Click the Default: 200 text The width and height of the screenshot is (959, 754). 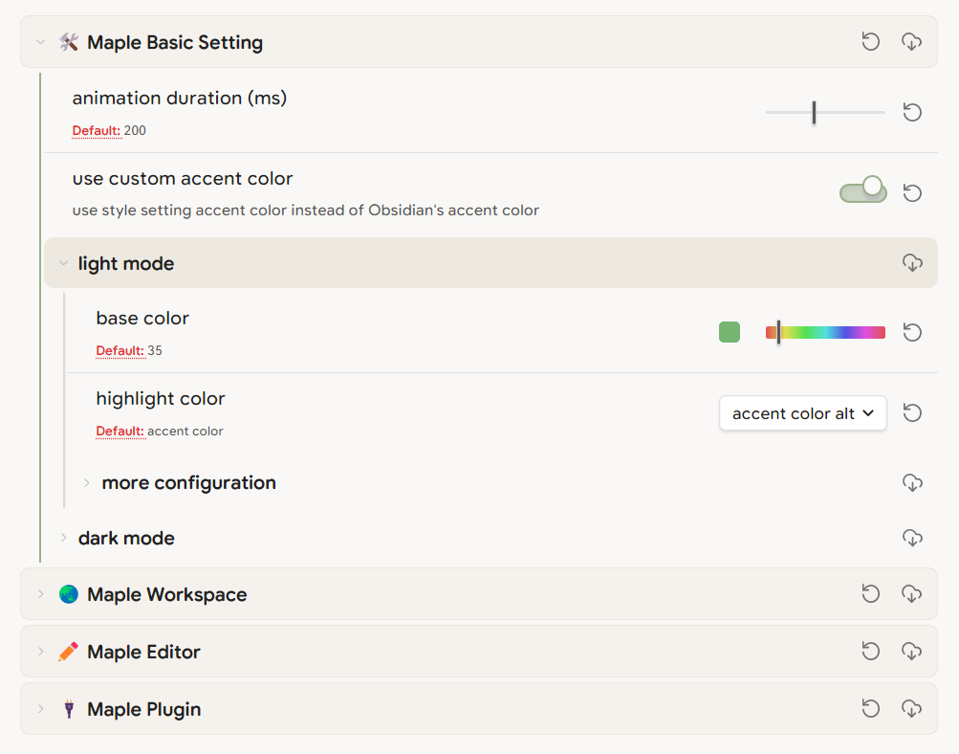pos(109,130)
